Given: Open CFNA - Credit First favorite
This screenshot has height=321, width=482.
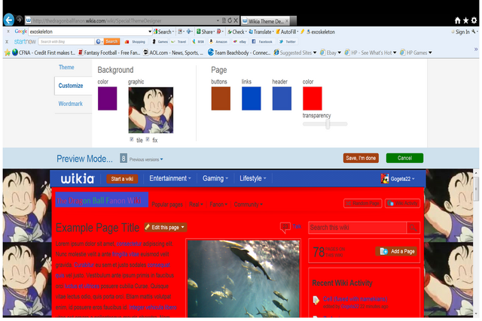Looking at the screenshot, I should pyautogui.click(x=44, y=53).
